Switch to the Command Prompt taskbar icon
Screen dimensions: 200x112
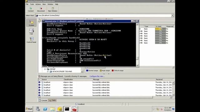67,109
